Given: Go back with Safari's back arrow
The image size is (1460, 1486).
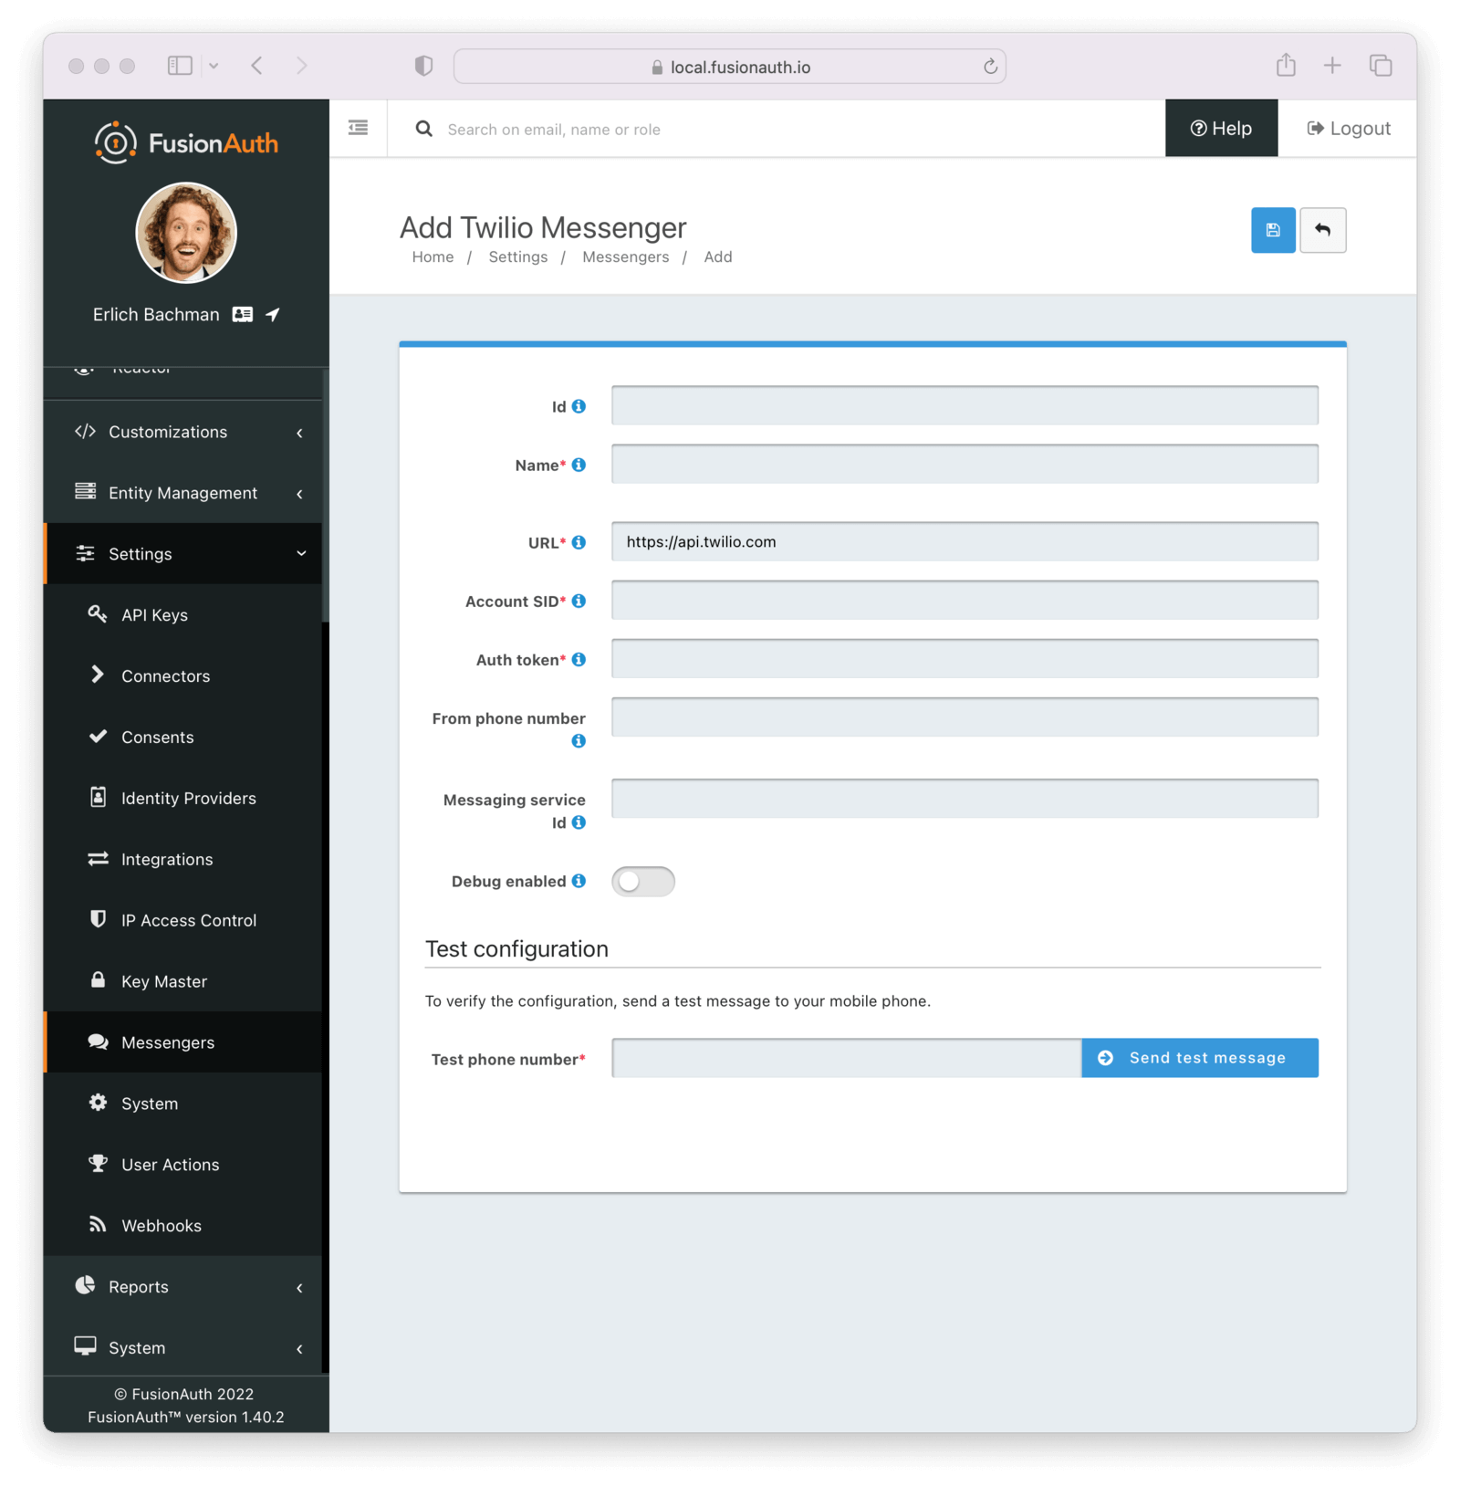Looking at the screenshot, I should tap(257, 65).
